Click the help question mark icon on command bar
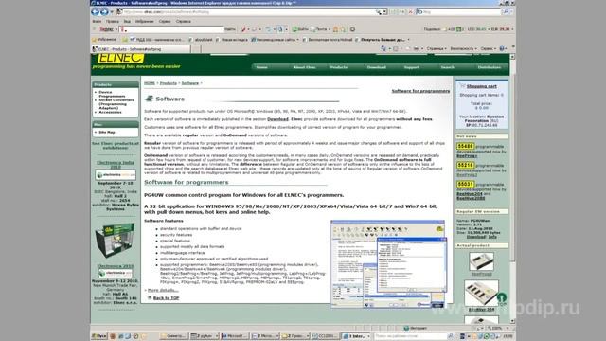 [502, 48]
